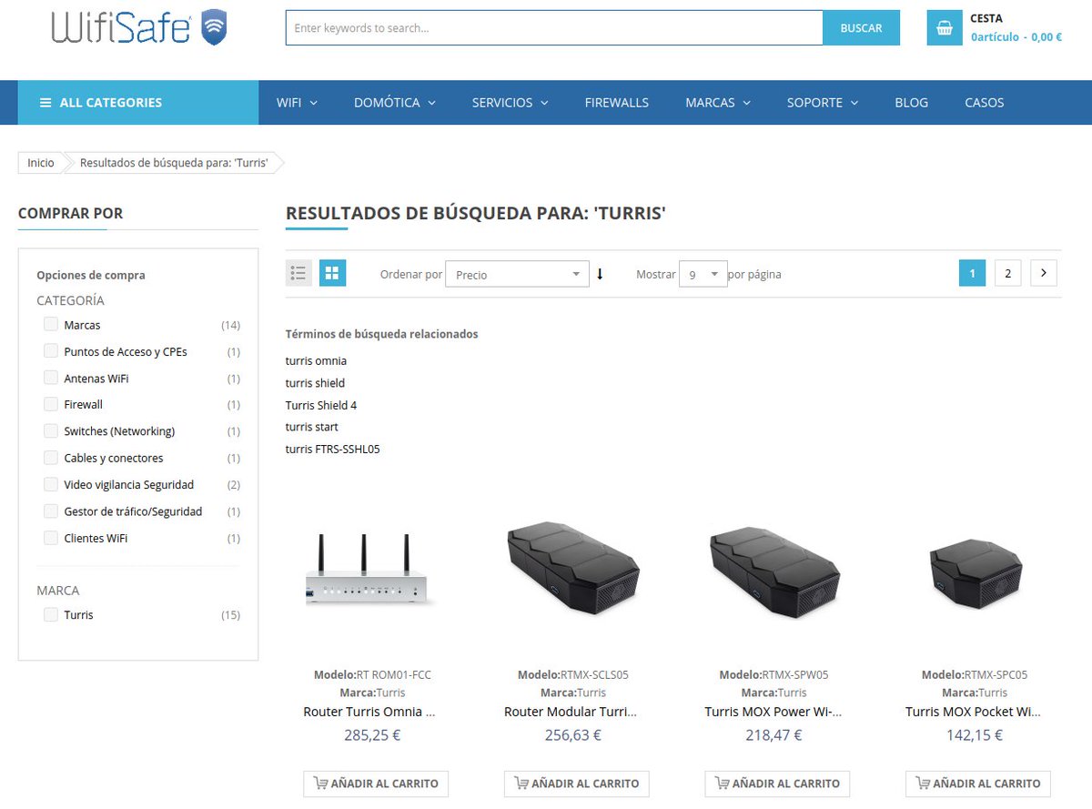
Task: Check the Firewall category filter
Action: point(51,404)
